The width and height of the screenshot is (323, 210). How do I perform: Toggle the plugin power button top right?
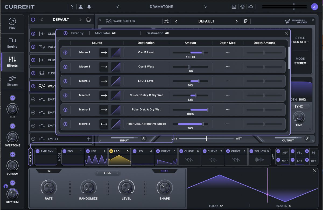click(314, 6)
